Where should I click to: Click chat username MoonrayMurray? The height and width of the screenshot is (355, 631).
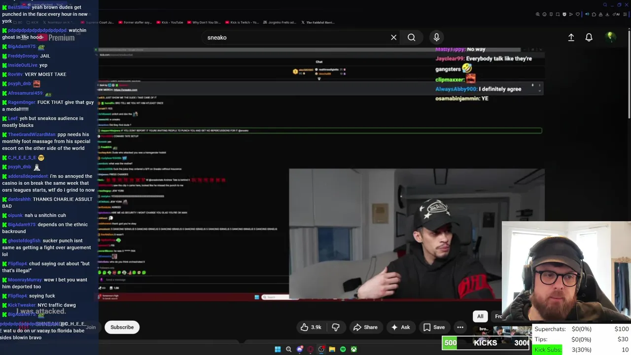[x=25, y=280]
